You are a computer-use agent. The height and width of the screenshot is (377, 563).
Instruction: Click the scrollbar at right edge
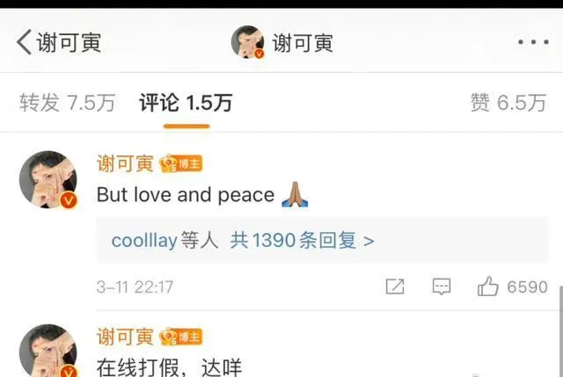561,330
